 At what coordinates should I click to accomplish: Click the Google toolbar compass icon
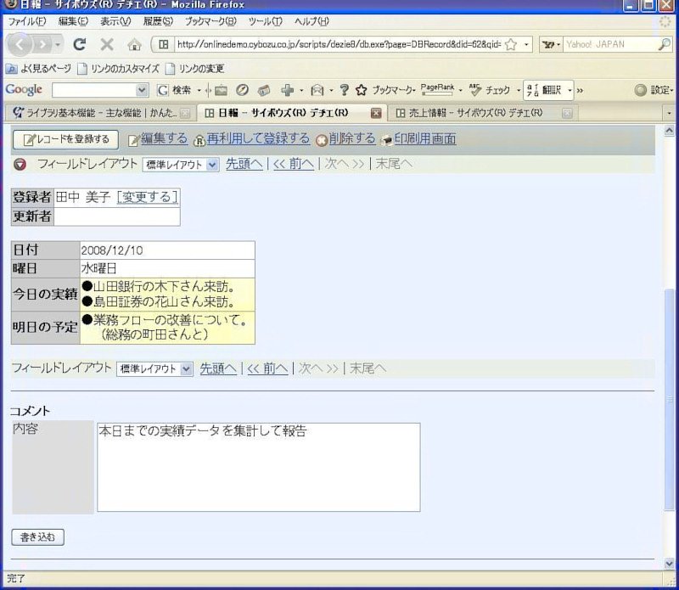(x=242, y=90)
